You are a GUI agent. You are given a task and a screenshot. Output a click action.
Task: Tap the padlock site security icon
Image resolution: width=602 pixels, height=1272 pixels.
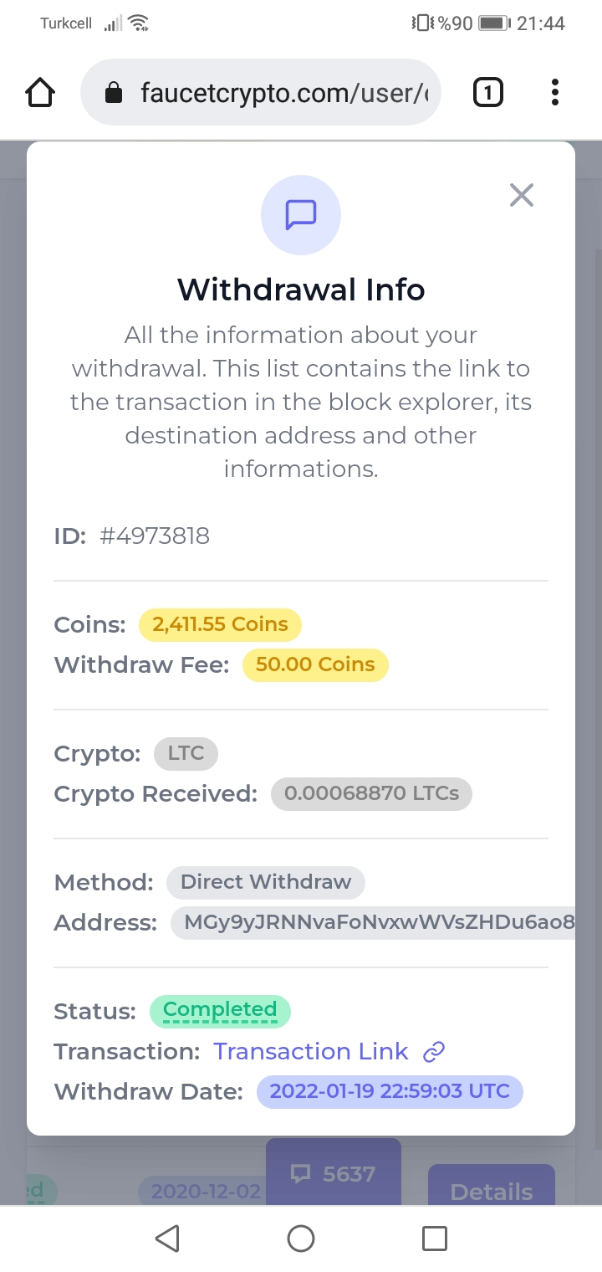point(114,93)
